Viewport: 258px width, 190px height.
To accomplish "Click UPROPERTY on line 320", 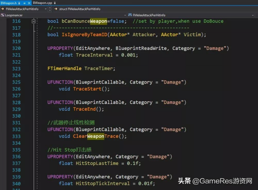I will pyautogui.click(x=60, y=48).
